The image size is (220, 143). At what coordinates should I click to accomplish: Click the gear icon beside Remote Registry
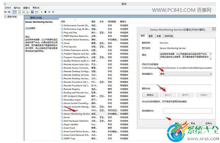pos(62,89)
